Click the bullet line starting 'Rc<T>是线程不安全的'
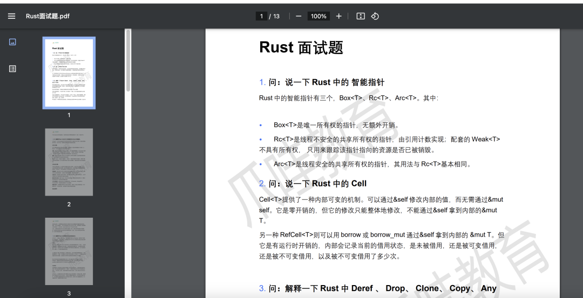The image size is (583, 298). (x=379, y=145)
